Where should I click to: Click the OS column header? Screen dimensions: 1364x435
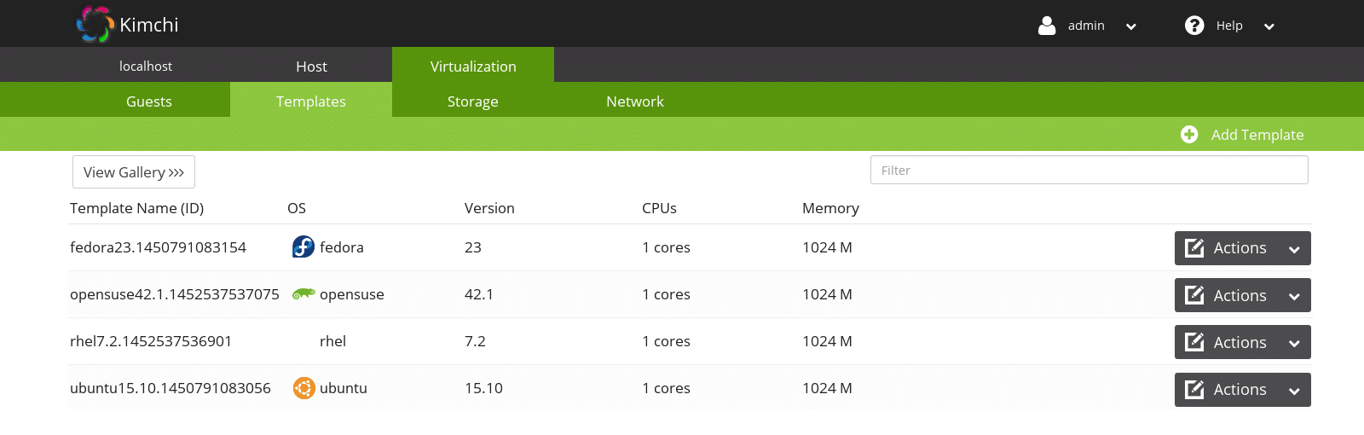pyautogui.click(x=297, y=208)
